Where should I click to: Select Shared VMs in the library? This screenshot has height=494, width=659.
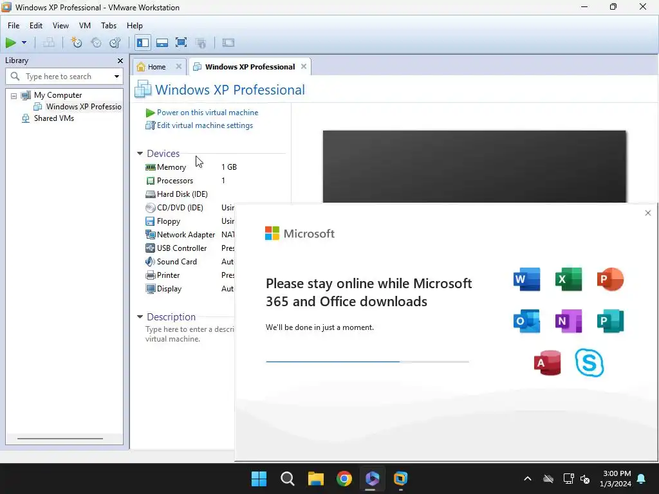(54, 118)
